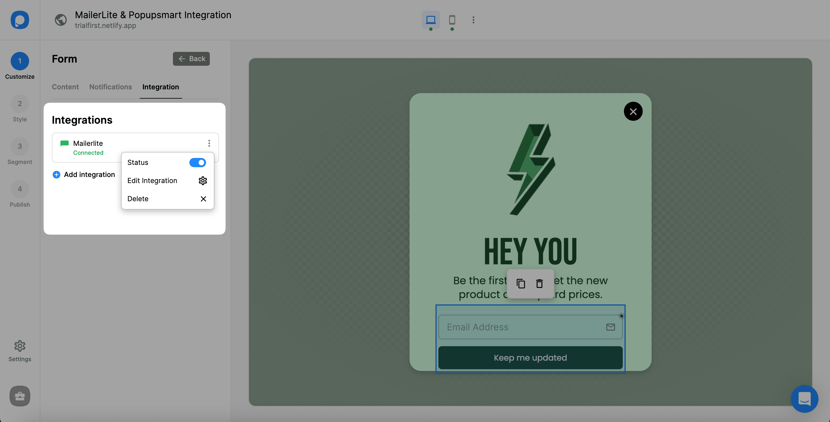Screen dimensions: 830x422
Task: Click the Popupsmart settings gear icon
Action: click(x=19, y=346)
